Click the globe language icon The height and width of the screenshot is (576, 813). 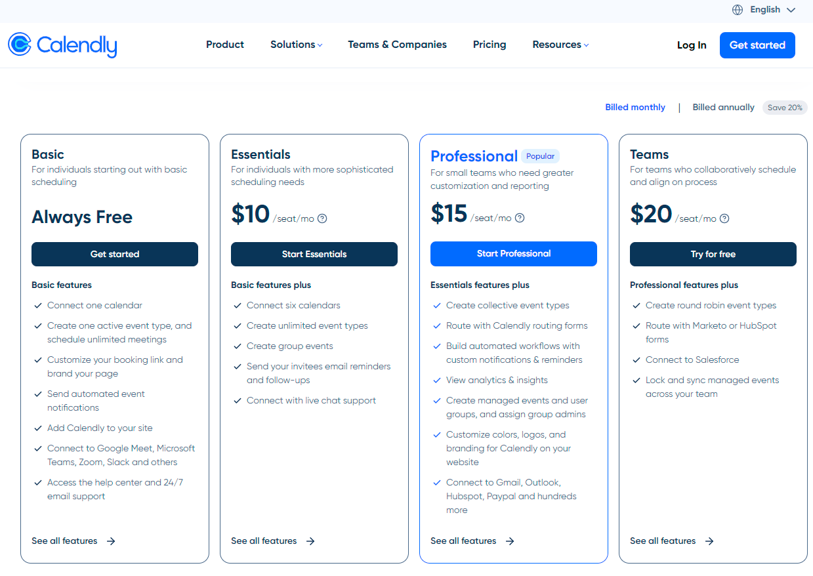pos(738,10)
